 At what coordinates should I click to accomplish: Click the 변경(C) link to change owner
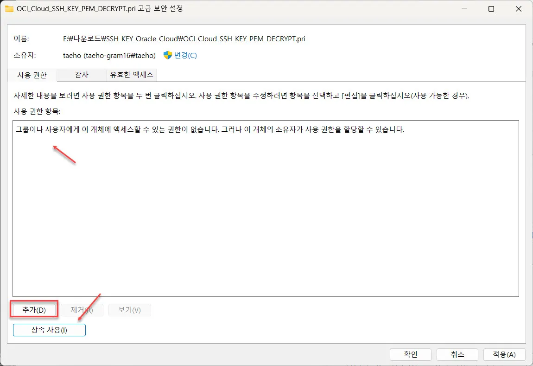(184, 55)
